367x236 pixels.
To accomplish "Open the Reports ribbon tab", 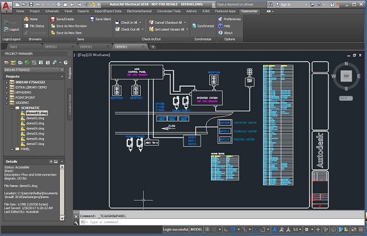I will pyautogui.click(x=83, y=11).
